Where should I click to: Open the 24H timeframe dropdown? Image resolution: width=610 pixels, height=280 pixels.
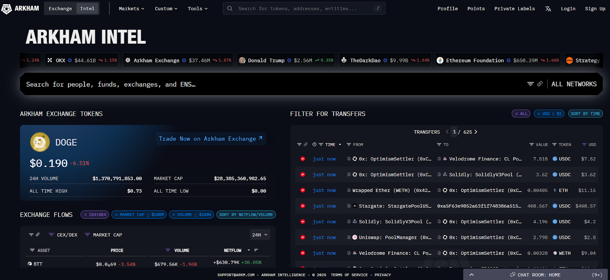coord(260,235)
